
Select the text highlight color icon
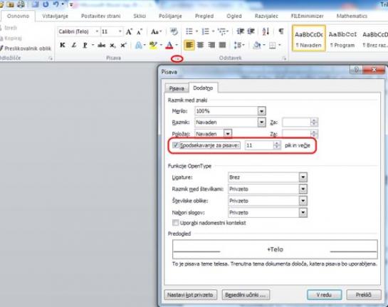tap(153, 45)
